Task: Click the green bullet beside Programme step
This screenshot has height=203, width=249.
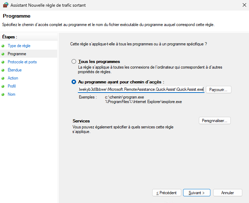Action: [3, 54]
